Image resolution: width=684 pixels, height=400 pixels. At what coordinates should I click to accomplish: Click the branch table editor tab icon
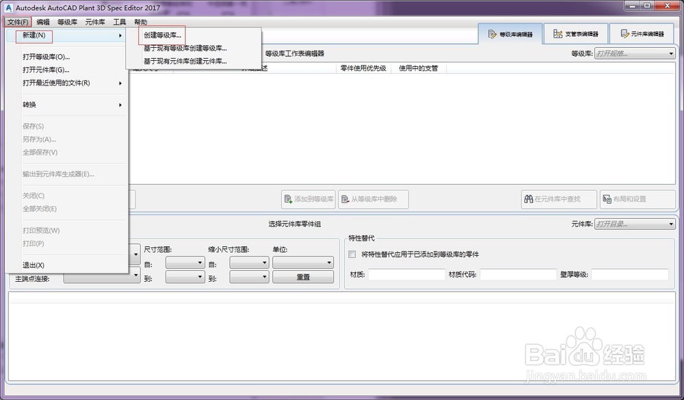click(x=557, y=34)
